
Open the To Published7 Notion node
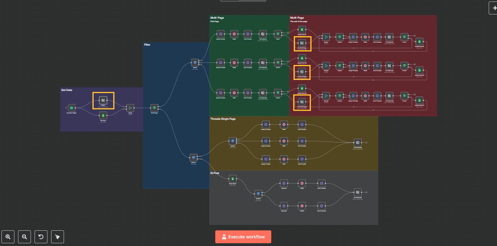(357, 192)
